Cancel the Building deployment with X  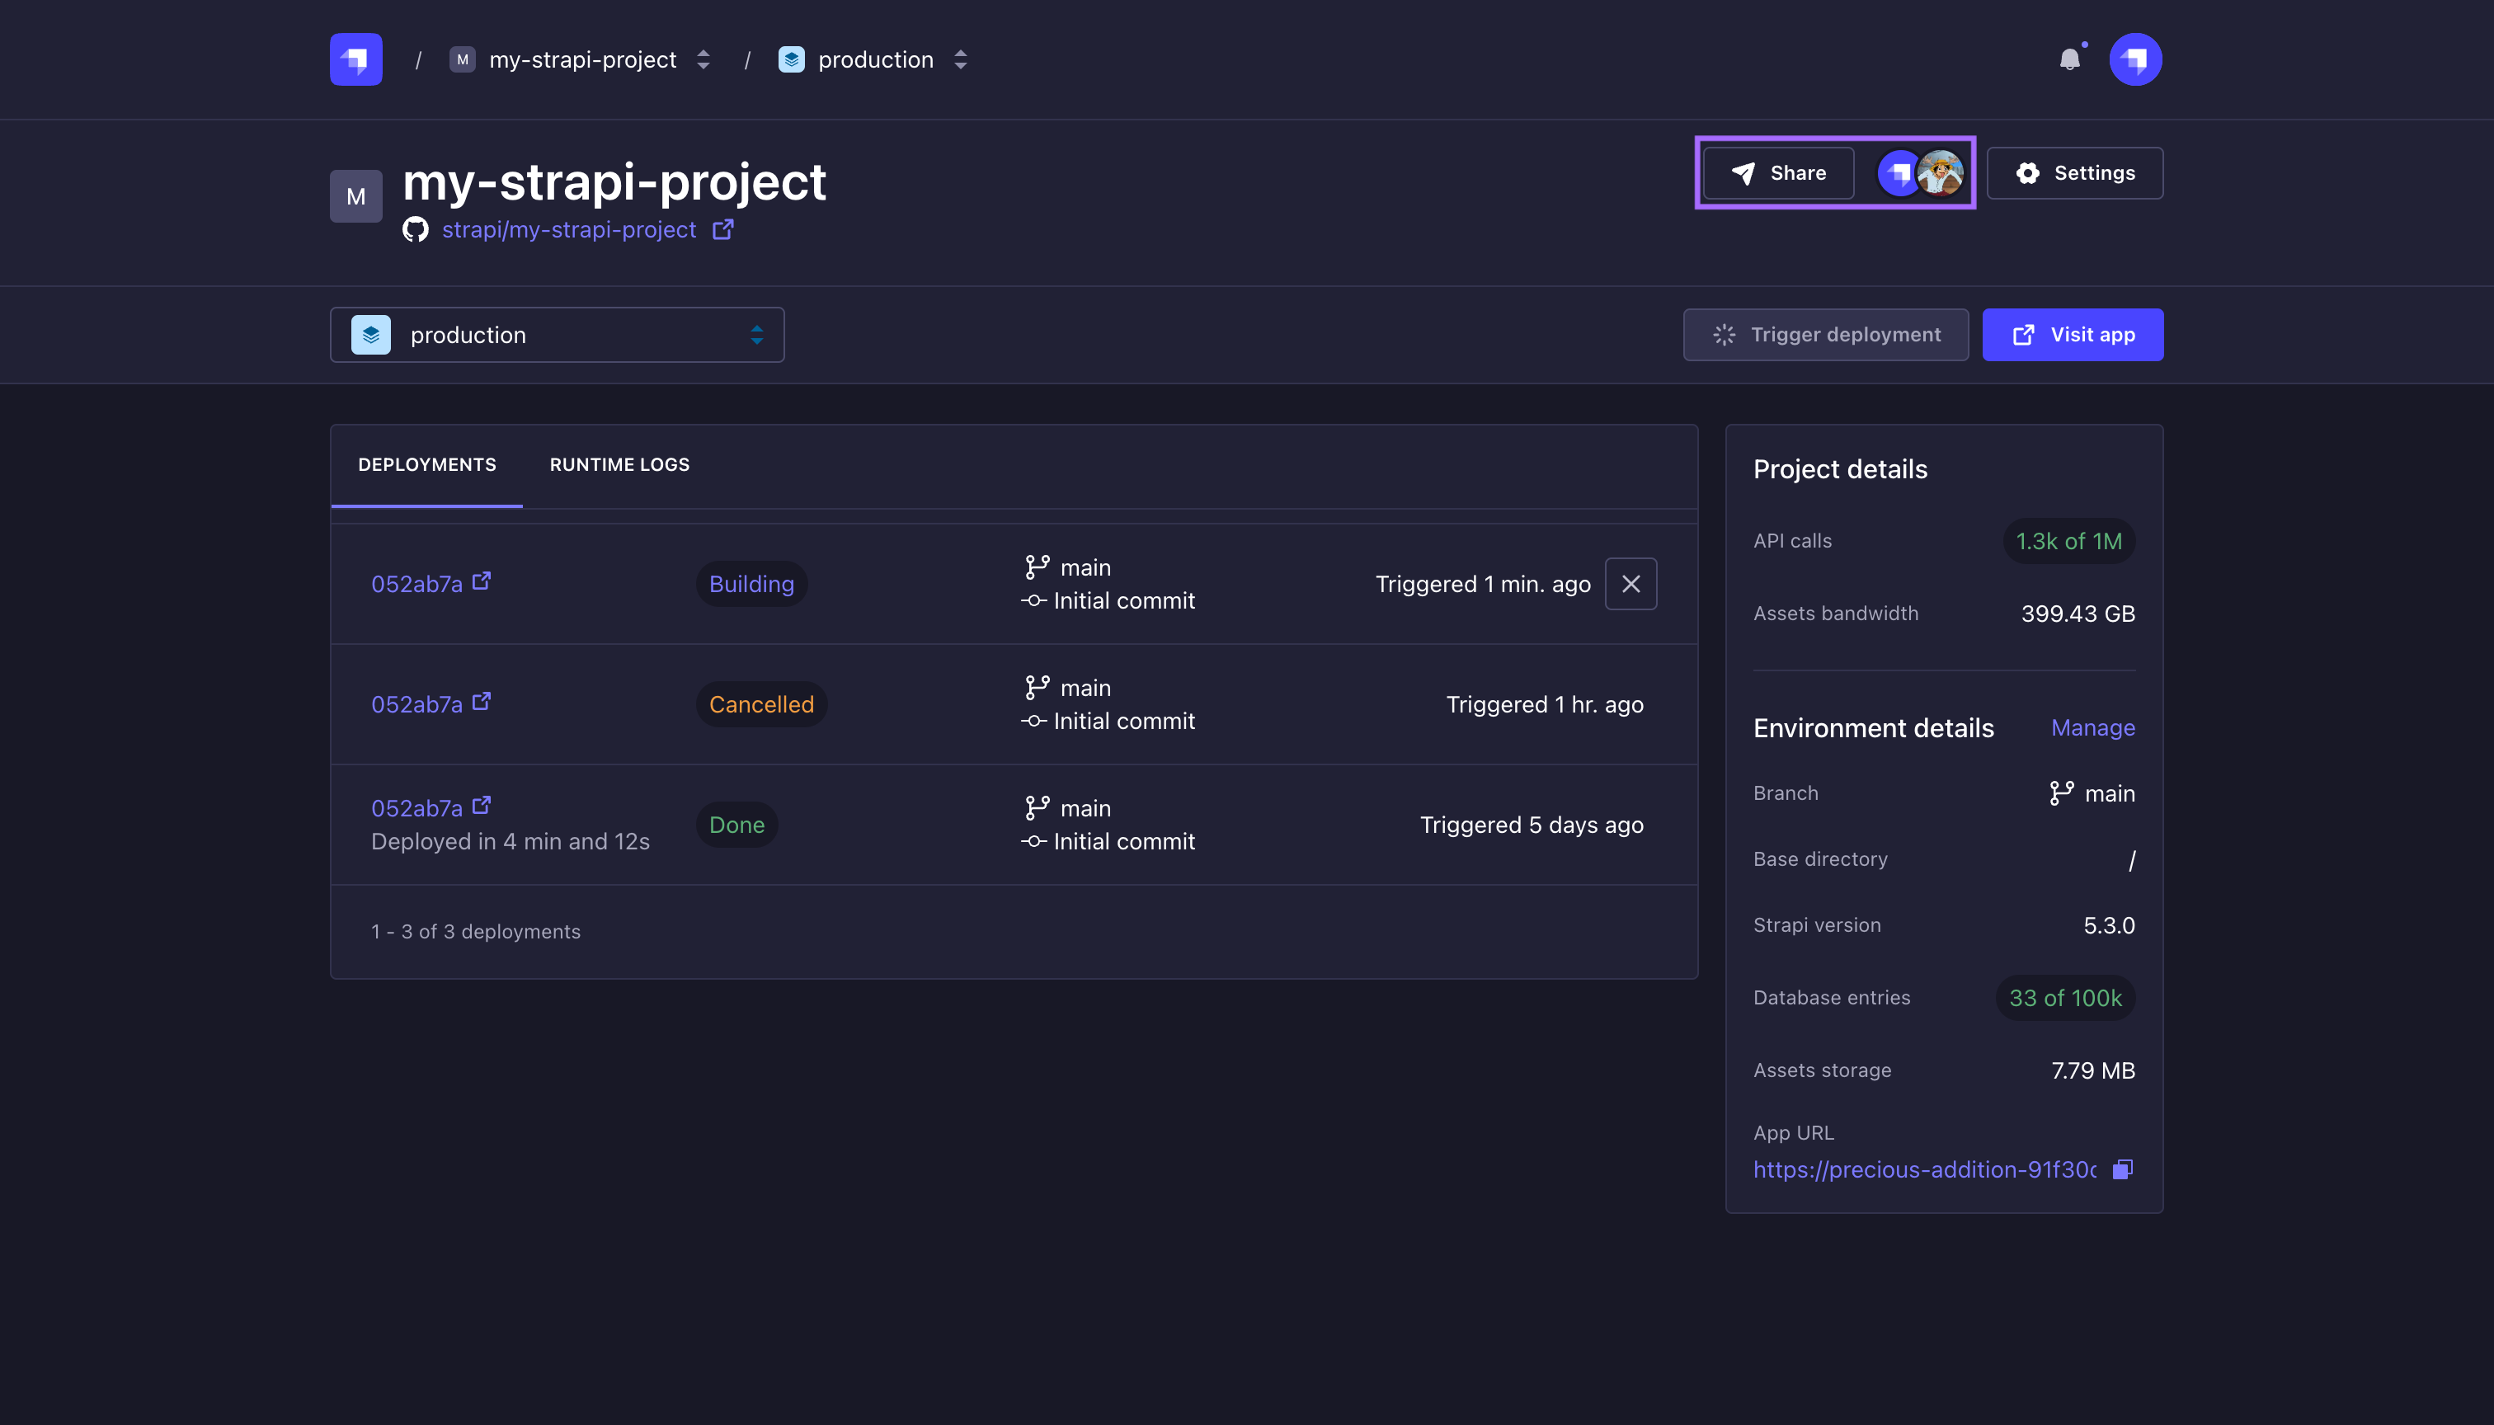point(1631,585)
